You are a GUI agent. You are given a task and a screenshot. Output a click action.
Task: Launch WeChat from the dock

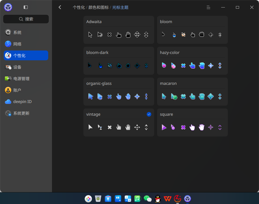148,199
